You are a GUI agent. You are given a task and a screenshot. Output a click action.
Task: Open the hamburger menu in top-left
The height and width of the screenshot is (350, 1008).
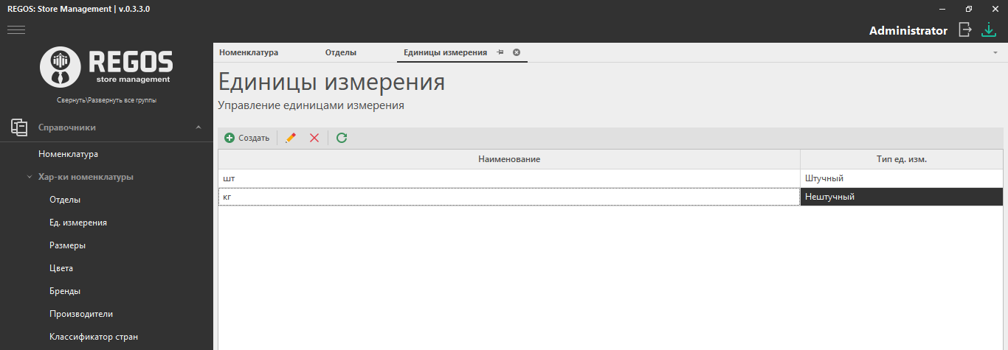[16, 30]
